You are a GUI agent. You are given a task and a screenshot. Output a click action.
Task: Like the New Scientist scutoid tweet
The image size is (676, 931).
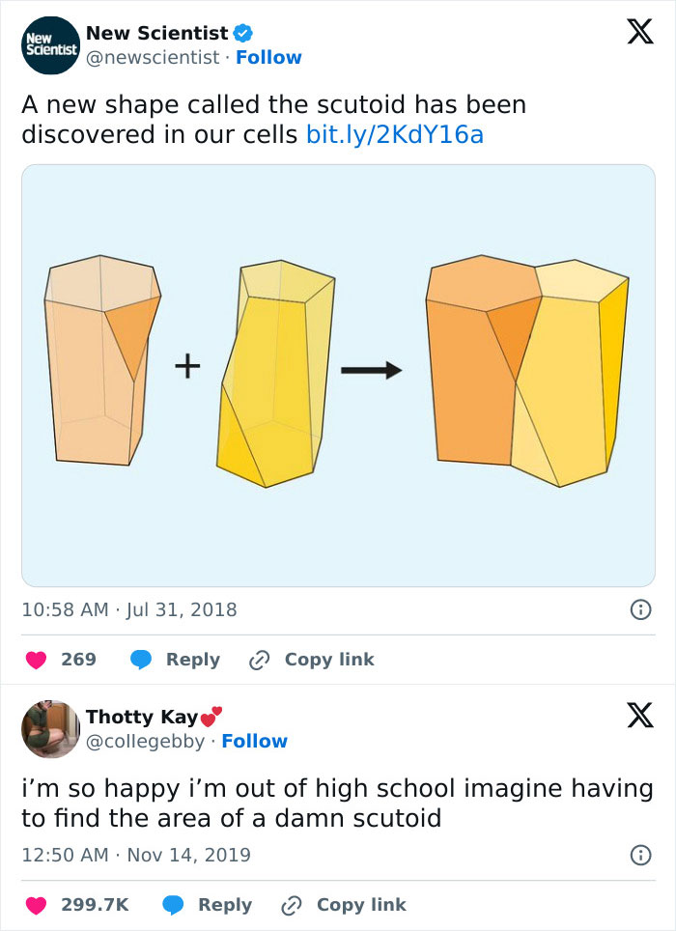35,660
